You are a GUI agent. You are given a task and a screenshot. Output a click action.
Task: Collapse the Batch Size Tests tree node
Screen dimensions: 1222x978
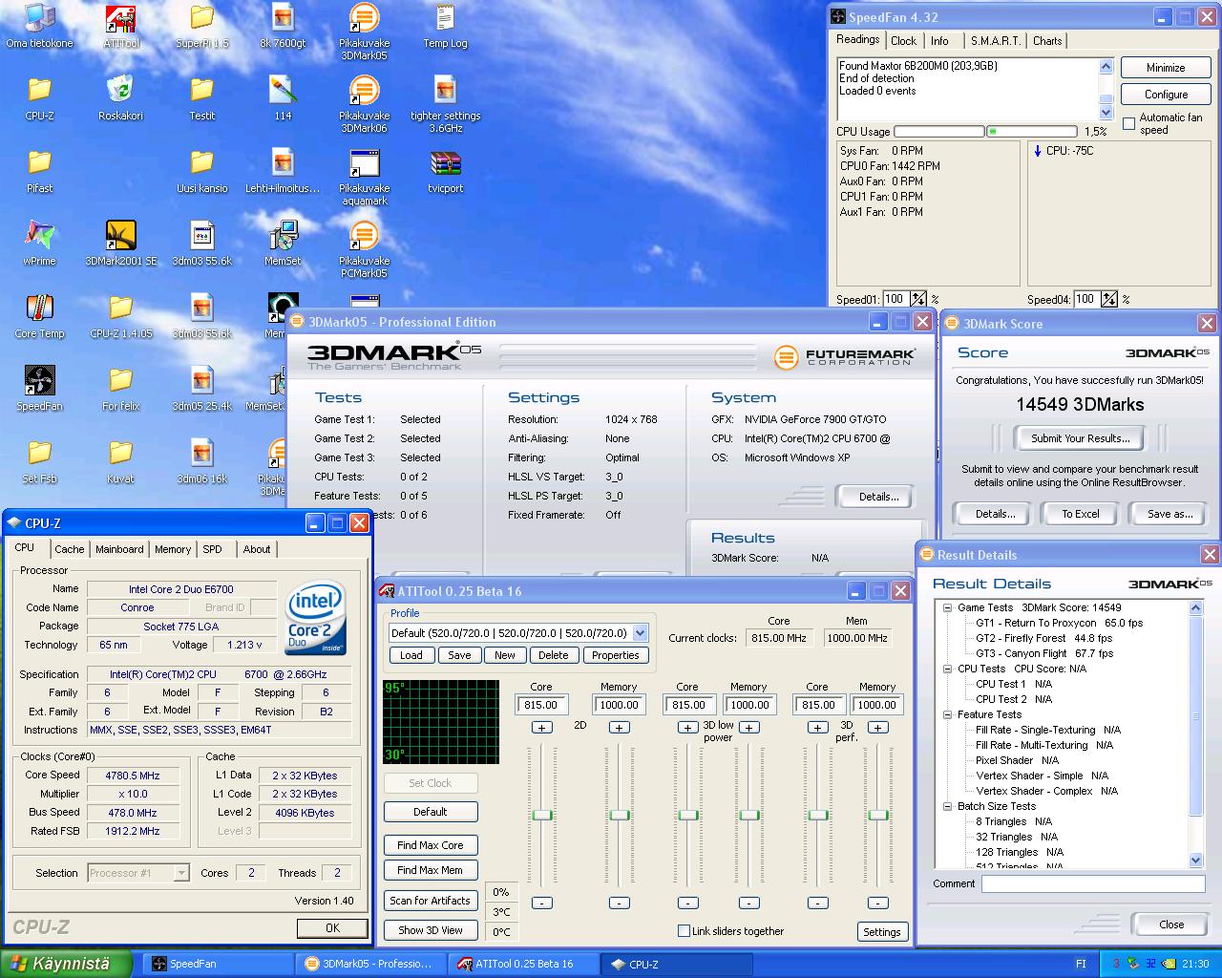pyautogui.click(x=947, y=806)
